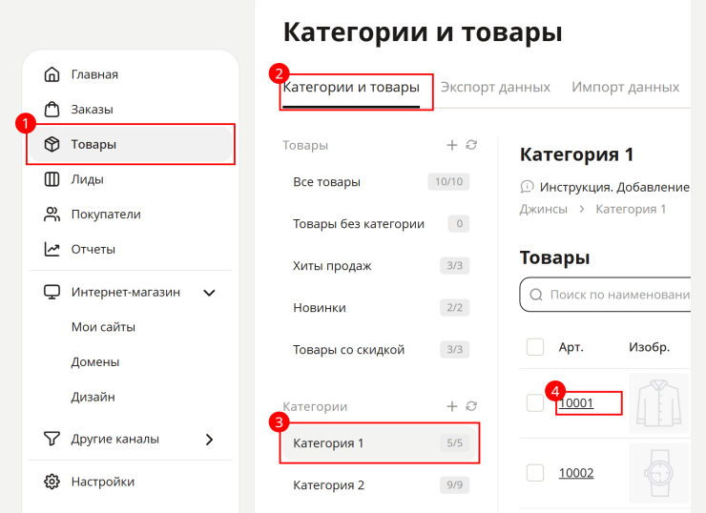Screen dimensions: 706x513
Task: Select Товары без категории row
Action: [379, 224]
